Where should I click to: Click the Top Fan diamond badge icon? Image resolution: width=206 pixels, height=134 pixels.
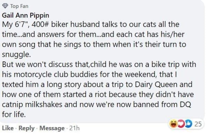coord(5,6)
